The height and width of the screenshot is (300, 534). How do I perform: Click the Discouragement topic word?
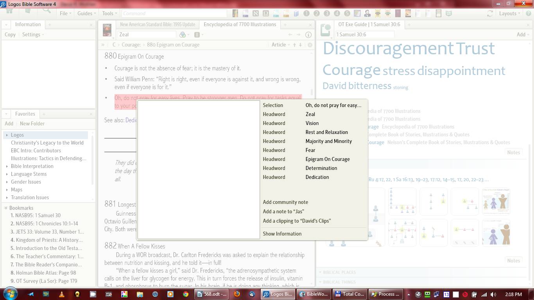(x=388, y=48)
